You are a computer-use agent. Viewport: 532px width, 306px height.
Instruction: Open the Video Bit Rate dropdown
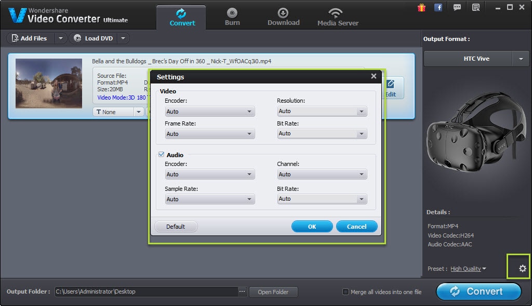coord(322,133)
